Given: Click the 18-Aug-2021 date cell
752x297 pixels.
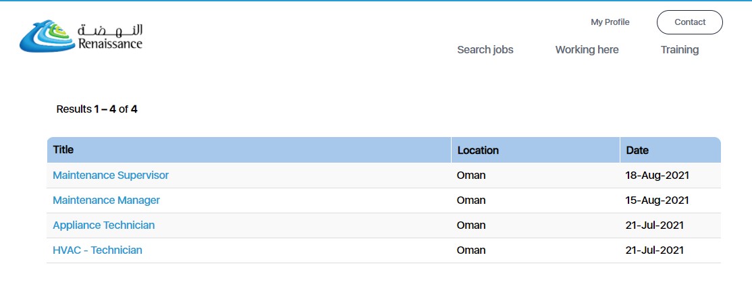Looking at the screenshot, I should pos(657,175).
